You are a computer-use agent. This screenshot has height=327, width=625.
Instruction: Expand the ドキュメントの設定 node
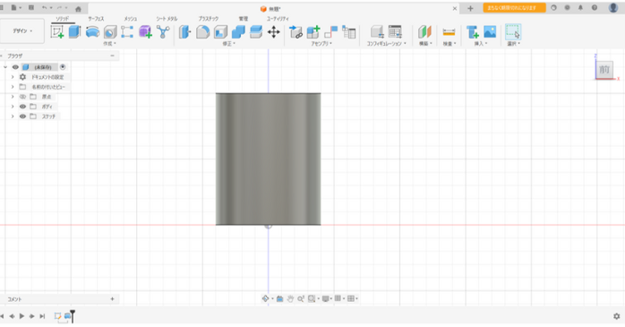13,77
